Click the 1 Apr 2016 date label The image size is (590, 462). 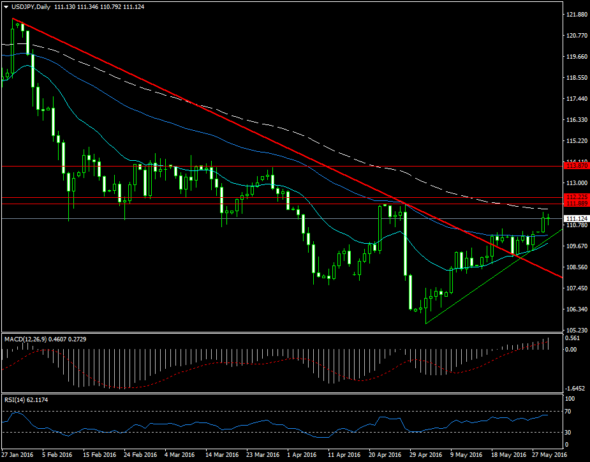[300, 456]
